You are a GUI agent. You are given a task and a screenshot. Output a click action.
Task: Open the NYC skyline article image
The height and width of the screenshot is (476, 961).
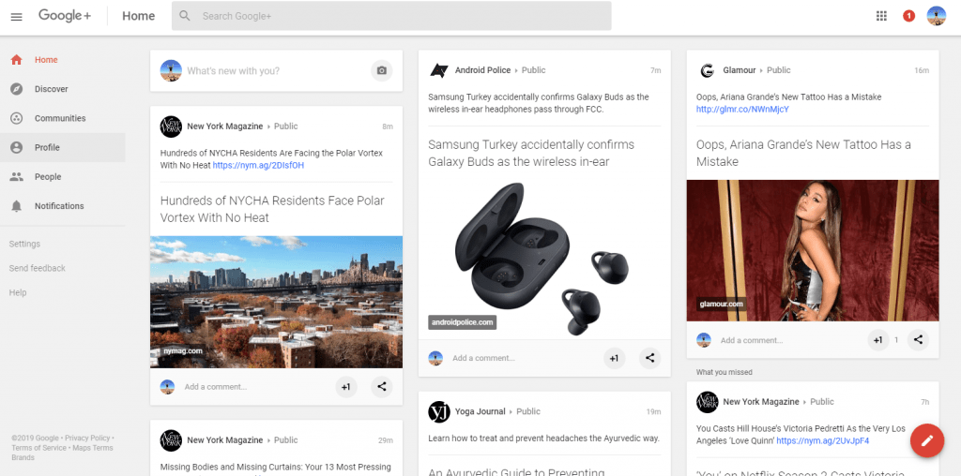coord(277,302)
